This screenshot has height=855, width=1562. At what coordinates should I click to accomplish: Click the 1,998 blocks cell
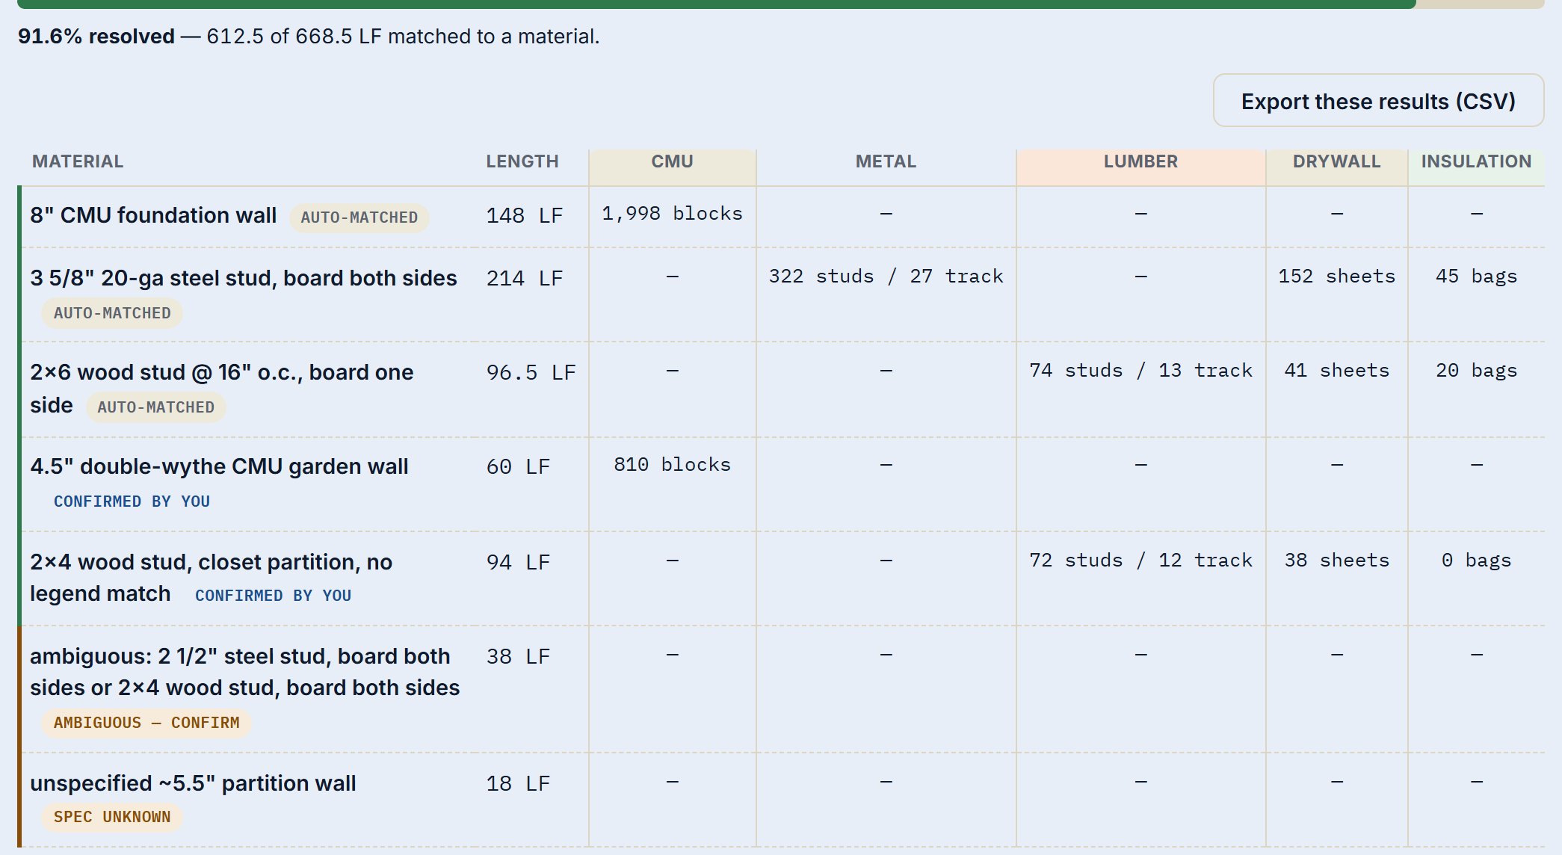672,214
